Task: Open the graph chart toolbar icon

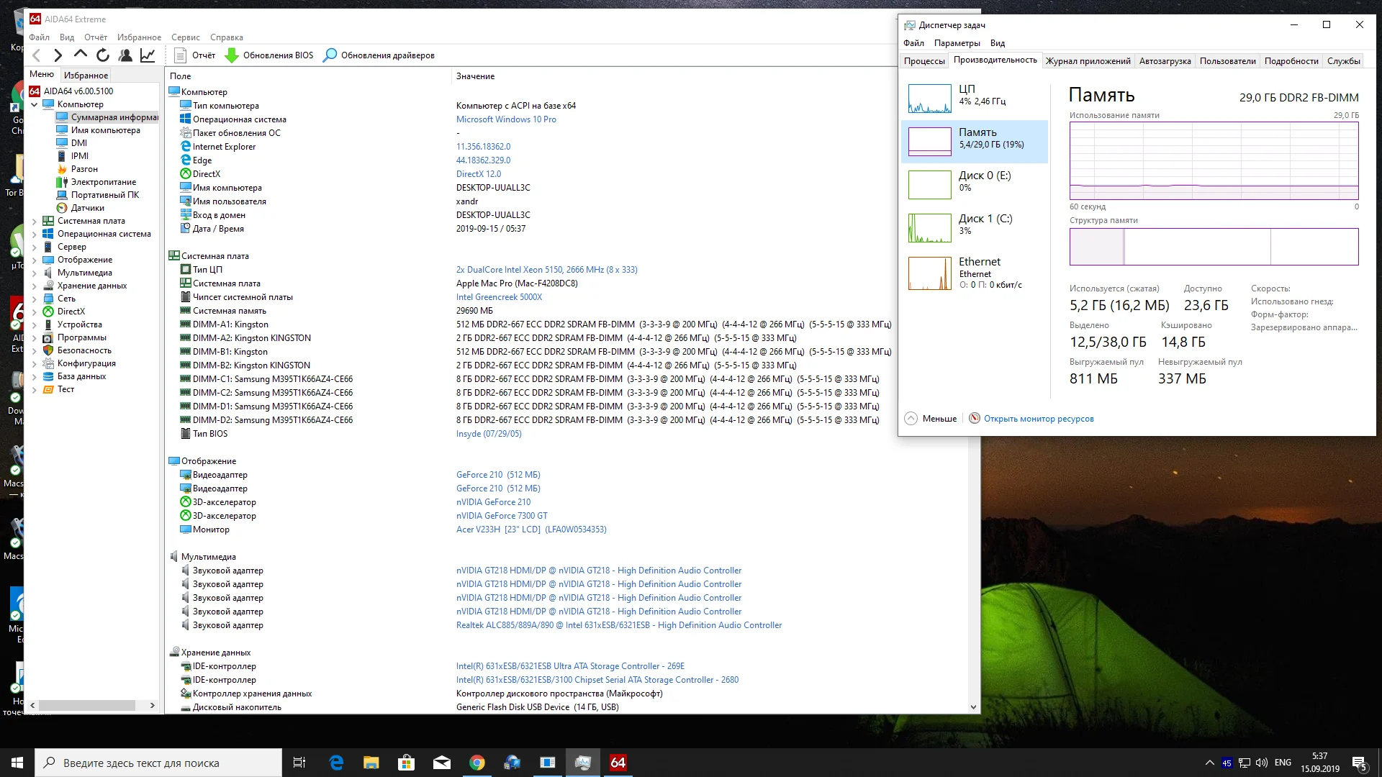Action: (148, 55)
